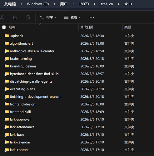154x156 pixels.
Task: Select the brand-guidelines folder icon
Action: (7, 66)
